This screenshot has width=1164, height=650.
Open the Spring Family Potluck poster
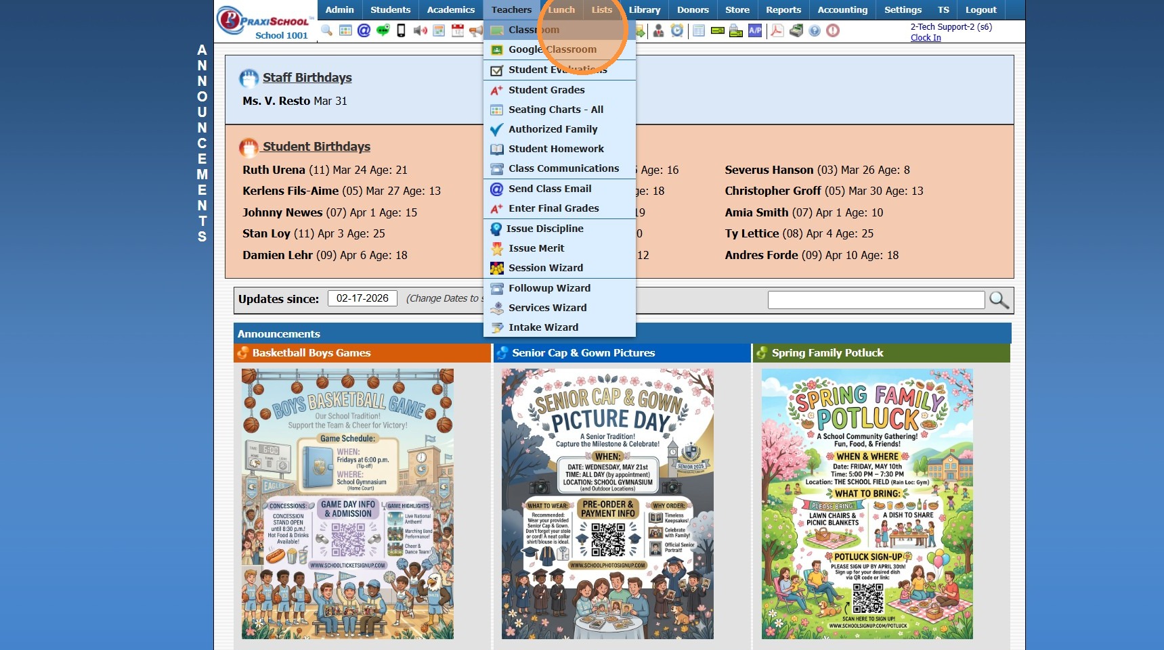click(867, 504)
